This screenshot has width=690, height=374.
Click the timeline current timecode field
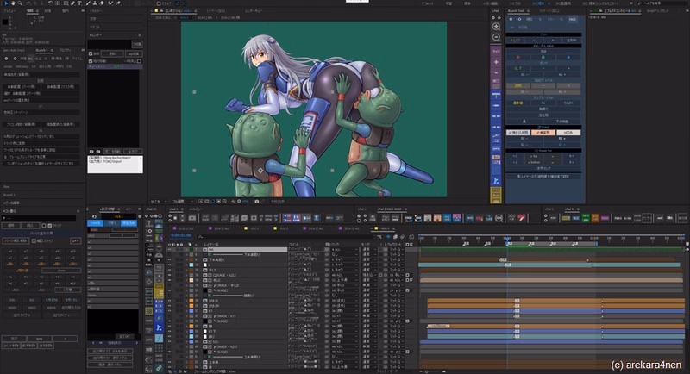180,235
